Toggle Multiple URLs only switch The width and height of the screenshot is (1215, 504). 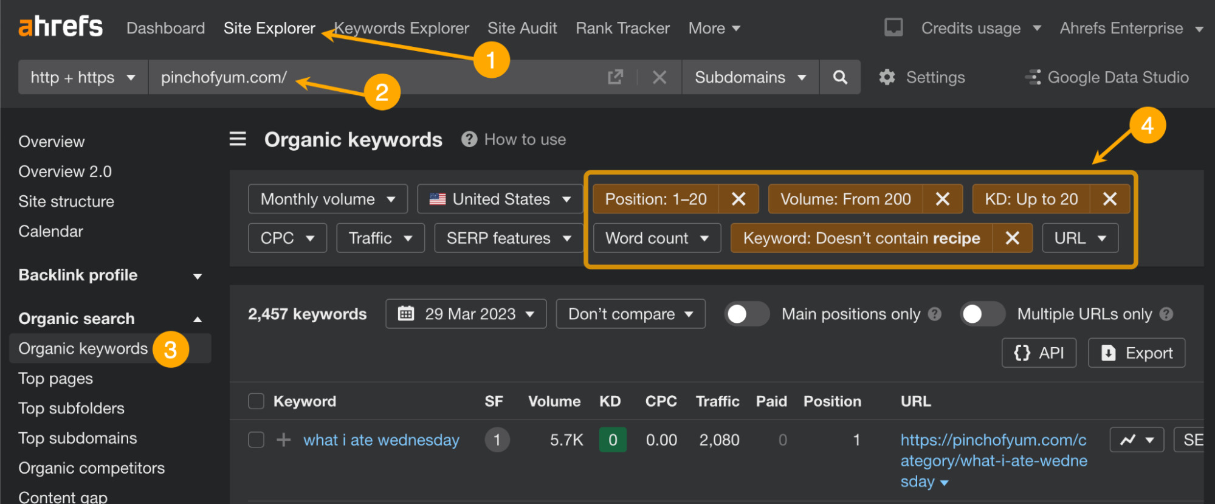coord(982,314)
